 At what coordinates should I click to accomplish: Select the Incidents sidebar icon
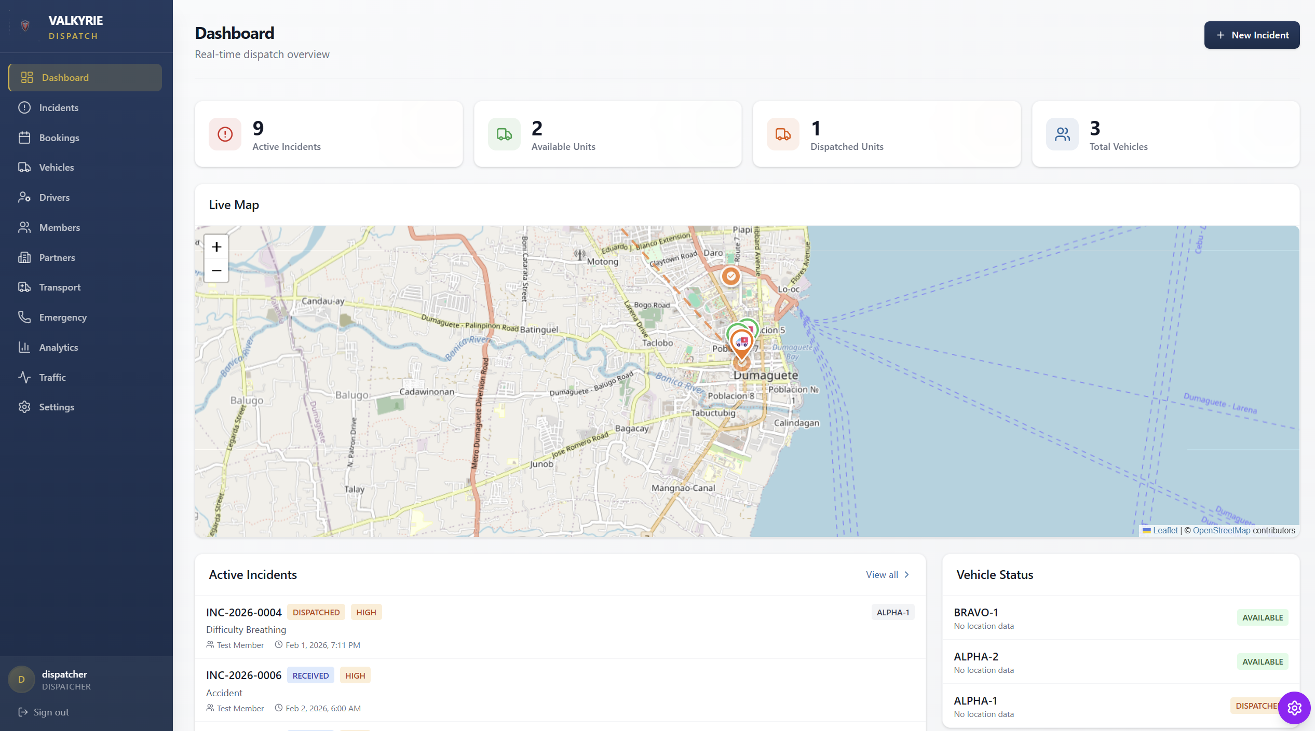pyautogui.click(x=25, y=107)
